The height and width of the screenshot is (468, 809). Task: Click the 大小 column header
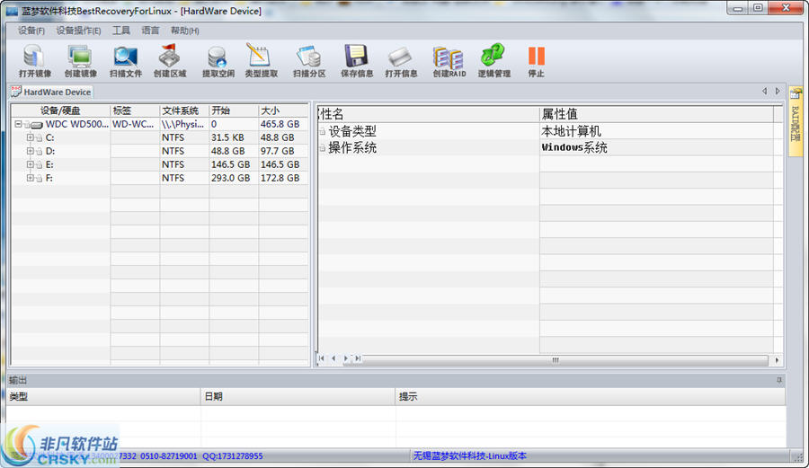[x=283, y=110]
